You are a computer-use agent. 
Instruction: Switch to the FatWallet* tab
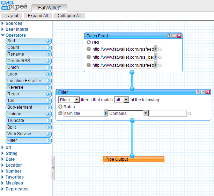pos(49,8)
